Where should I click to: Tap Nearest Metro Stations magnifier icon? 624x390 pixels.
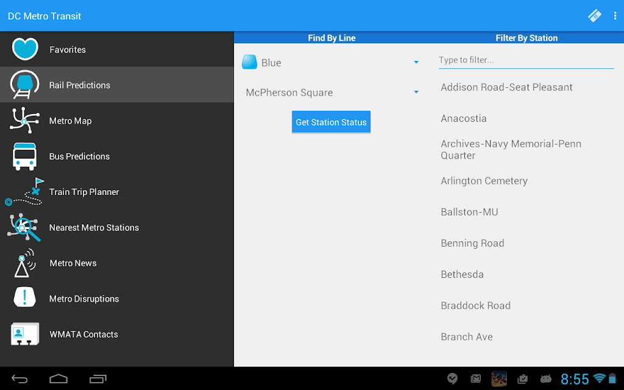coord(24,227)
